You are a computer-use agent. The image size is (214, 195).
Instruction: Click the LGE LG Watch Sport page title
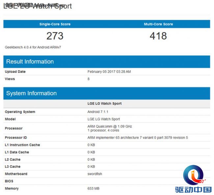point(38,6)
